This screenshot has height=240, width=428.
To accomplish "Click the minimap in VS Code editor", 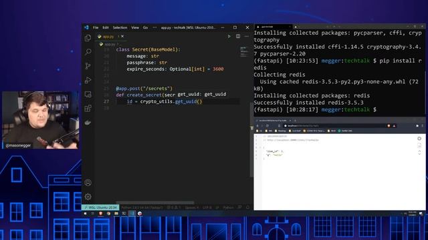I will [243, 52].
